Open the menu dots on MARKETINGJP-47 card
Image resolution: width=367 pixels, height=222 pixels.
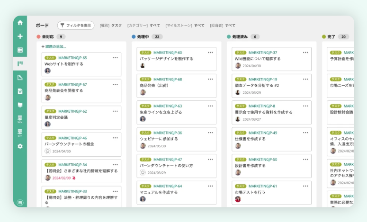click(210, 160)
